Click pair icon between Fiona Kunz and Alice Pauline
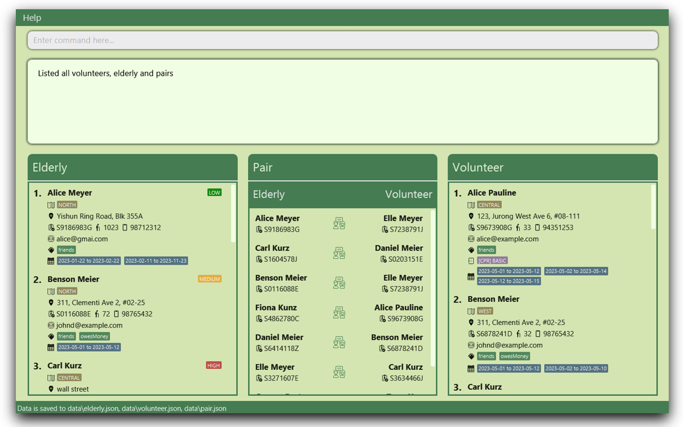 click(x=339, y=312)
